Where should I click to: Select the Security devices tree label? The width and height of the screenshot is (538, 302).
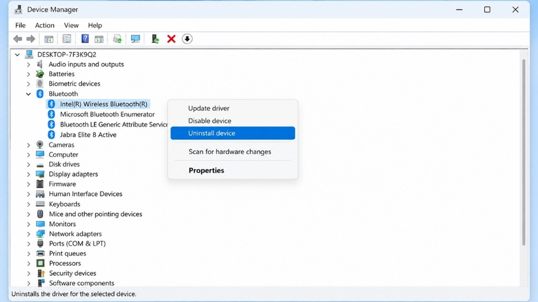pyautogui.click(x=73, y=273)
